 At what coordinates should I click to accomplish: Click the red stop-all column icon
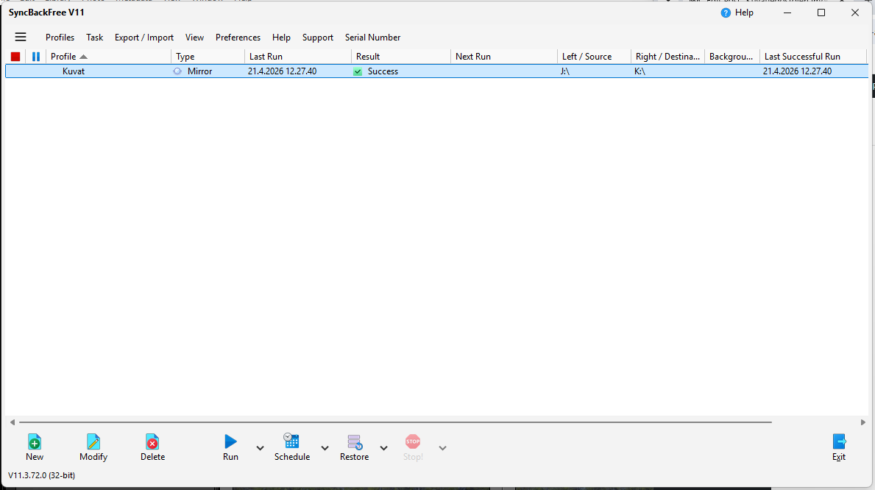[15, 57]
